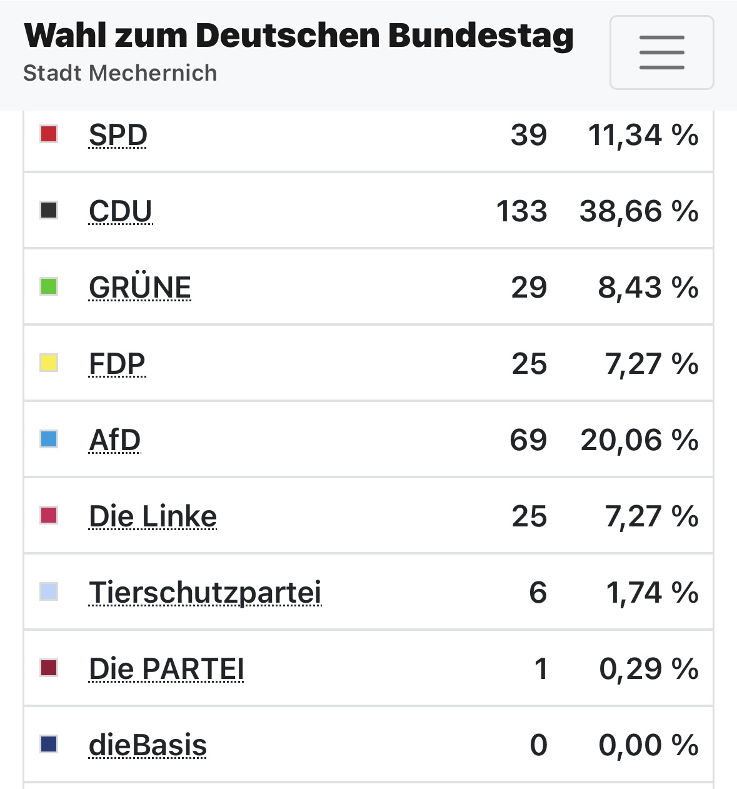Open the CDU party name link
737x789 pixels.
(x=121, y=211)
